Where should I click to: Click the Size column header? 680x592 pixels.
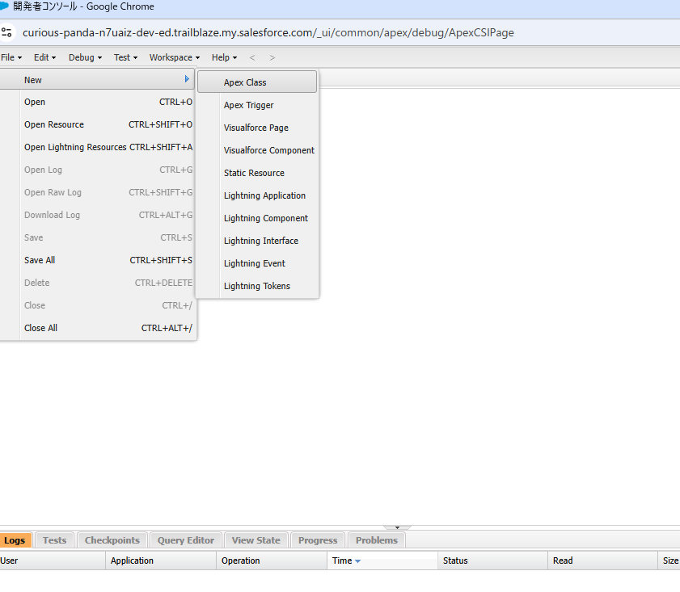point(669,561)
